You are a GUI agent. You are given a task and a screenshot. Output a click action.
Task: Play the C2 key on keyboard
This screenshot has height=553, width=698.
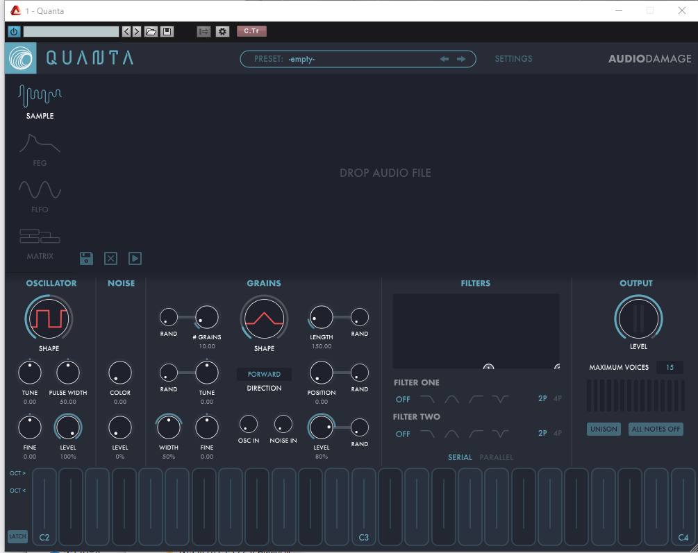[x=44, y=507]
